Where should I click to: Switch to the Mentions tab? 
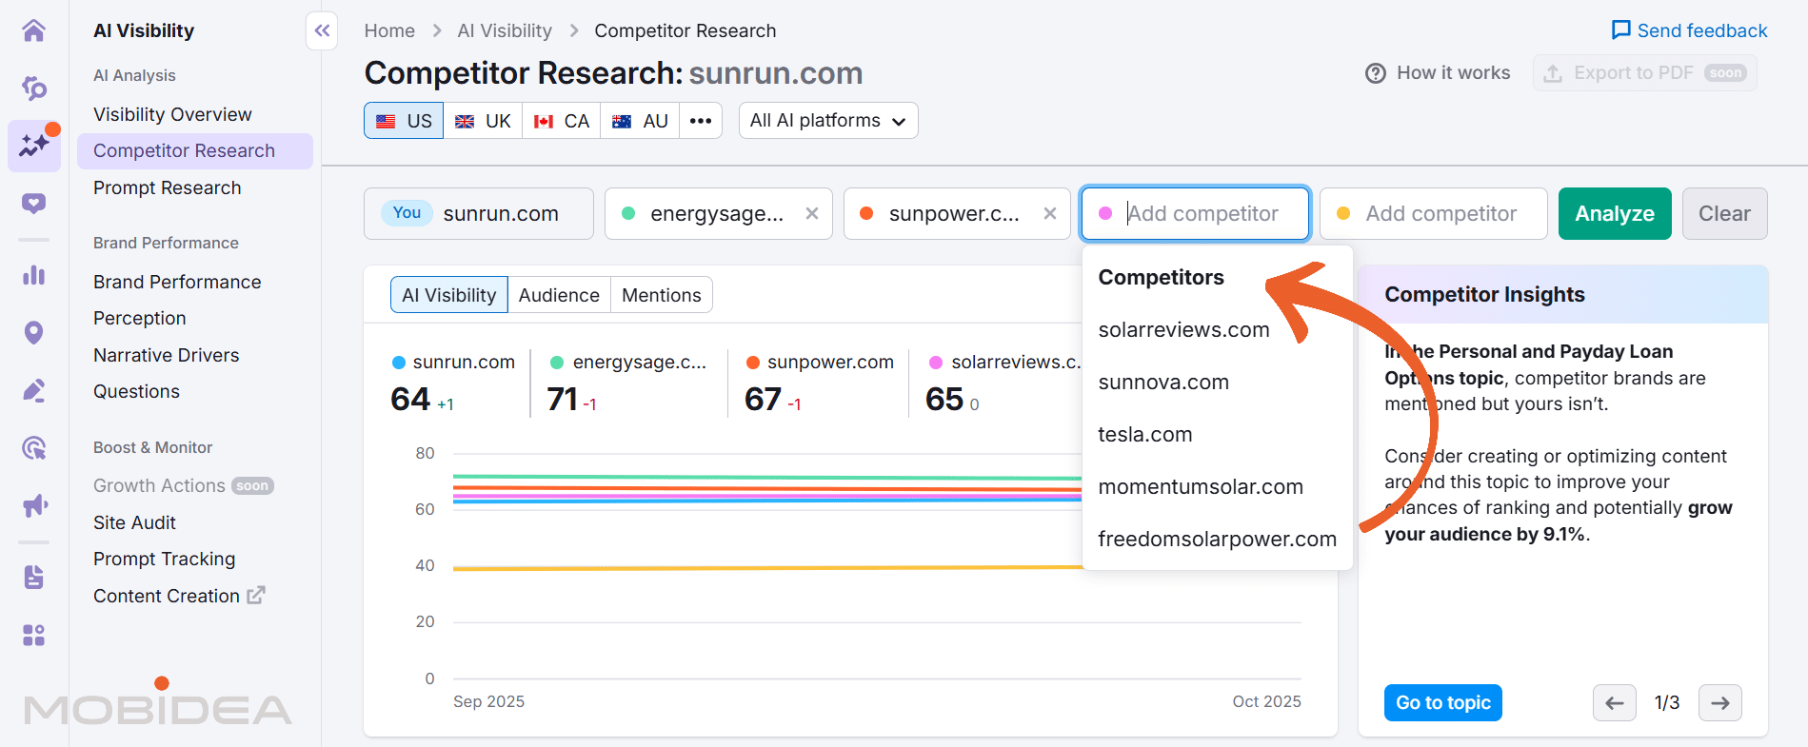coord(662,295)
